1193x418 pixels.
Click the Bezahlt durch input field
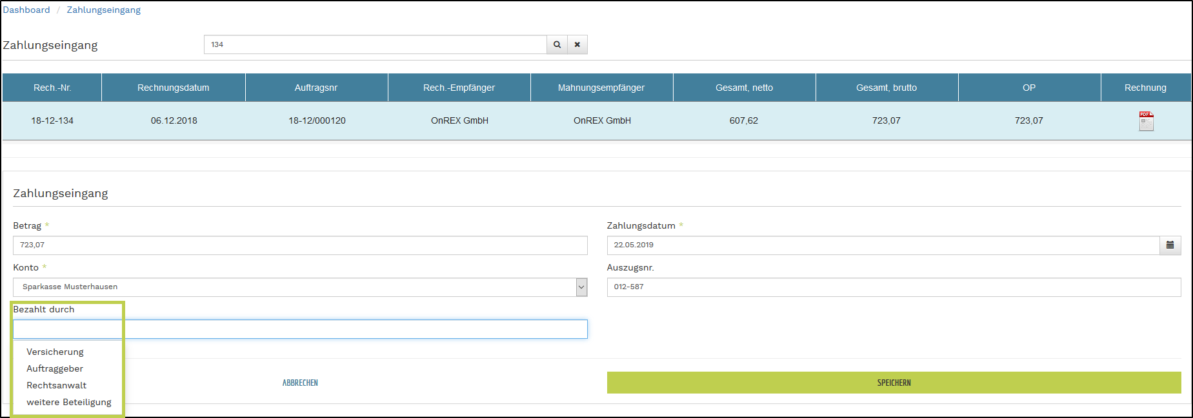[x=300, y=329]
